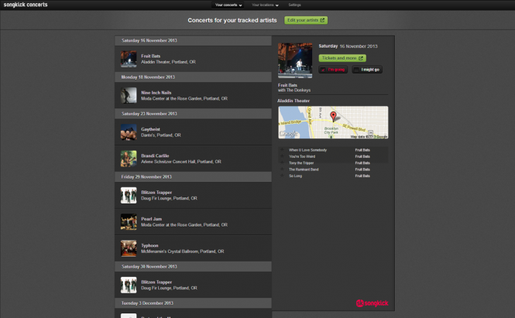Open the songkick concerts home logo
The height and width of the screenshot is (318, 515).
tap(26, 5)
